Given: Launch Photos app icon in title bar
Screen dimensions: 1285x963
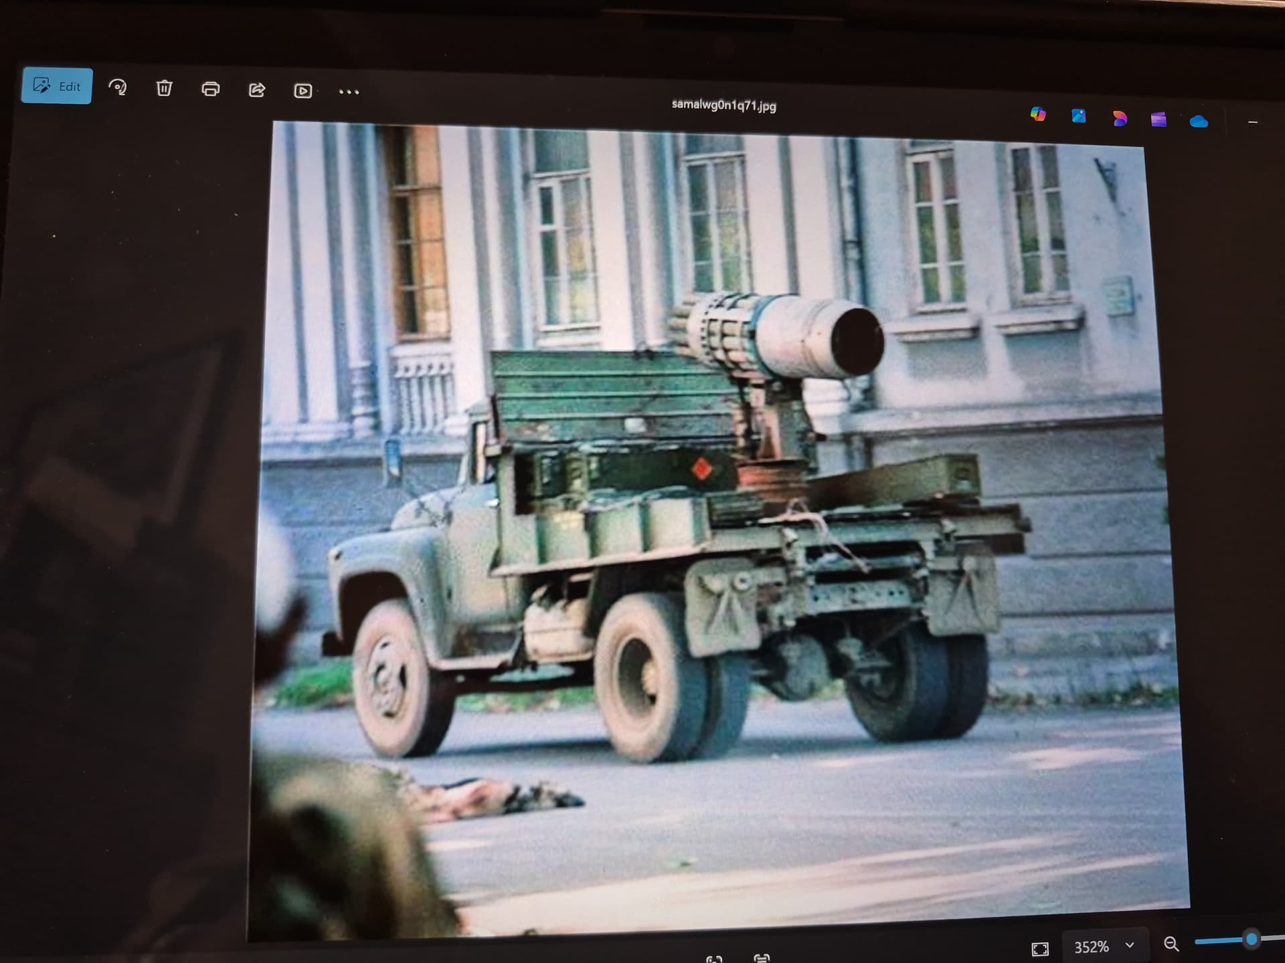Looking at the screenshot, I should pos(1078,116).
